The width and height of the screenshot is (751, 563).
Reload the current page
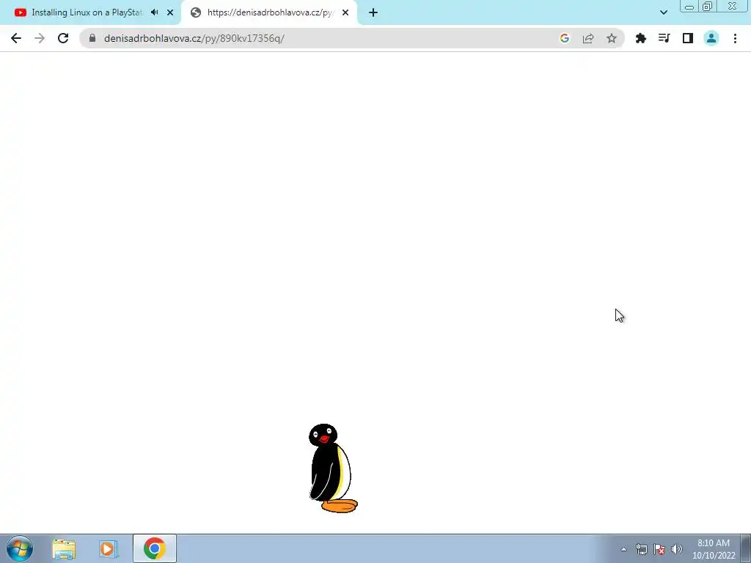(63, 38)
